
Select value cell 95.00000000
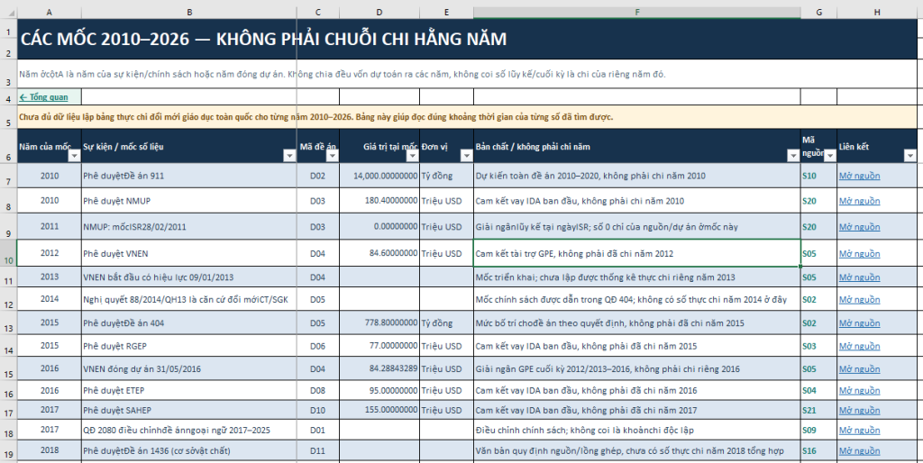pyautogui.click(x=379, y=391)
